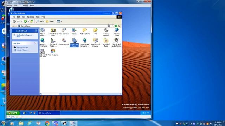Open Help menu in Control Panel
225x126 pixels.
[43, 17]
